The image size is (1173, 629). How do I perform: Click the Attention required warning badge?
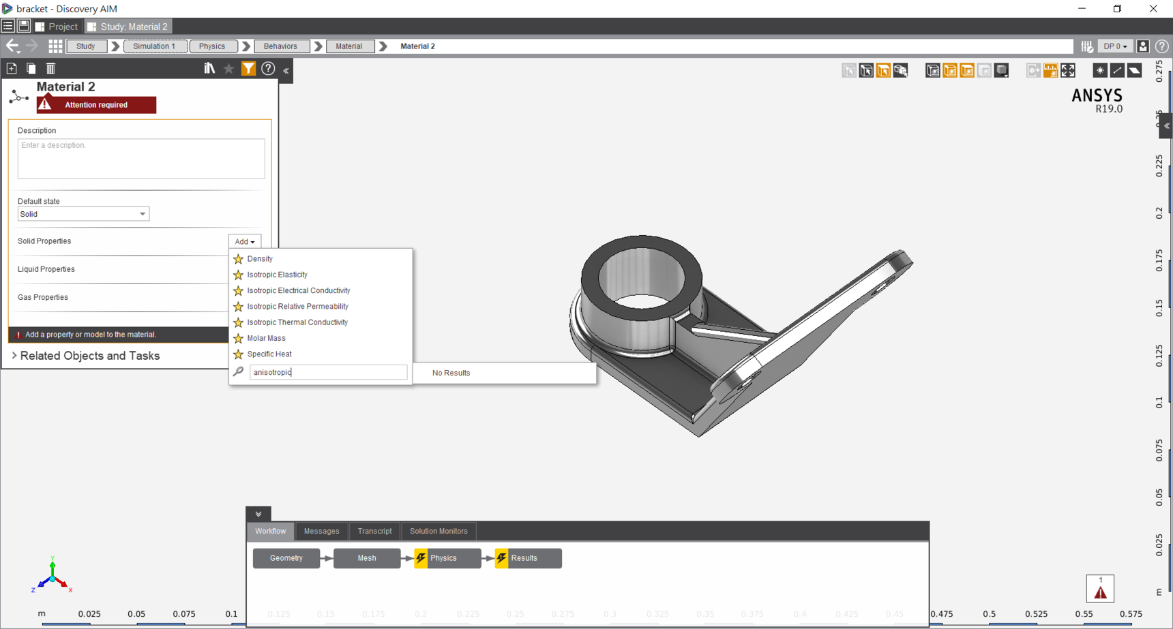click(x=96, y=105)
